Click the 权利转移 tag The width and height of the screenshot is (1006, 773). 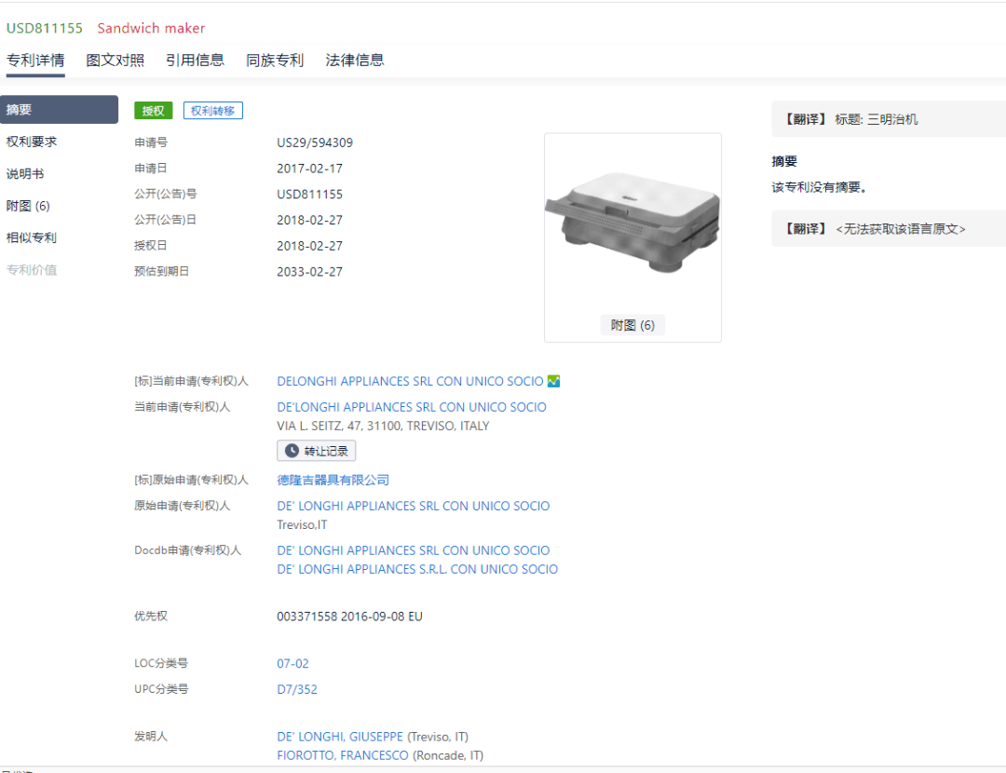click(x=213, y=110)
